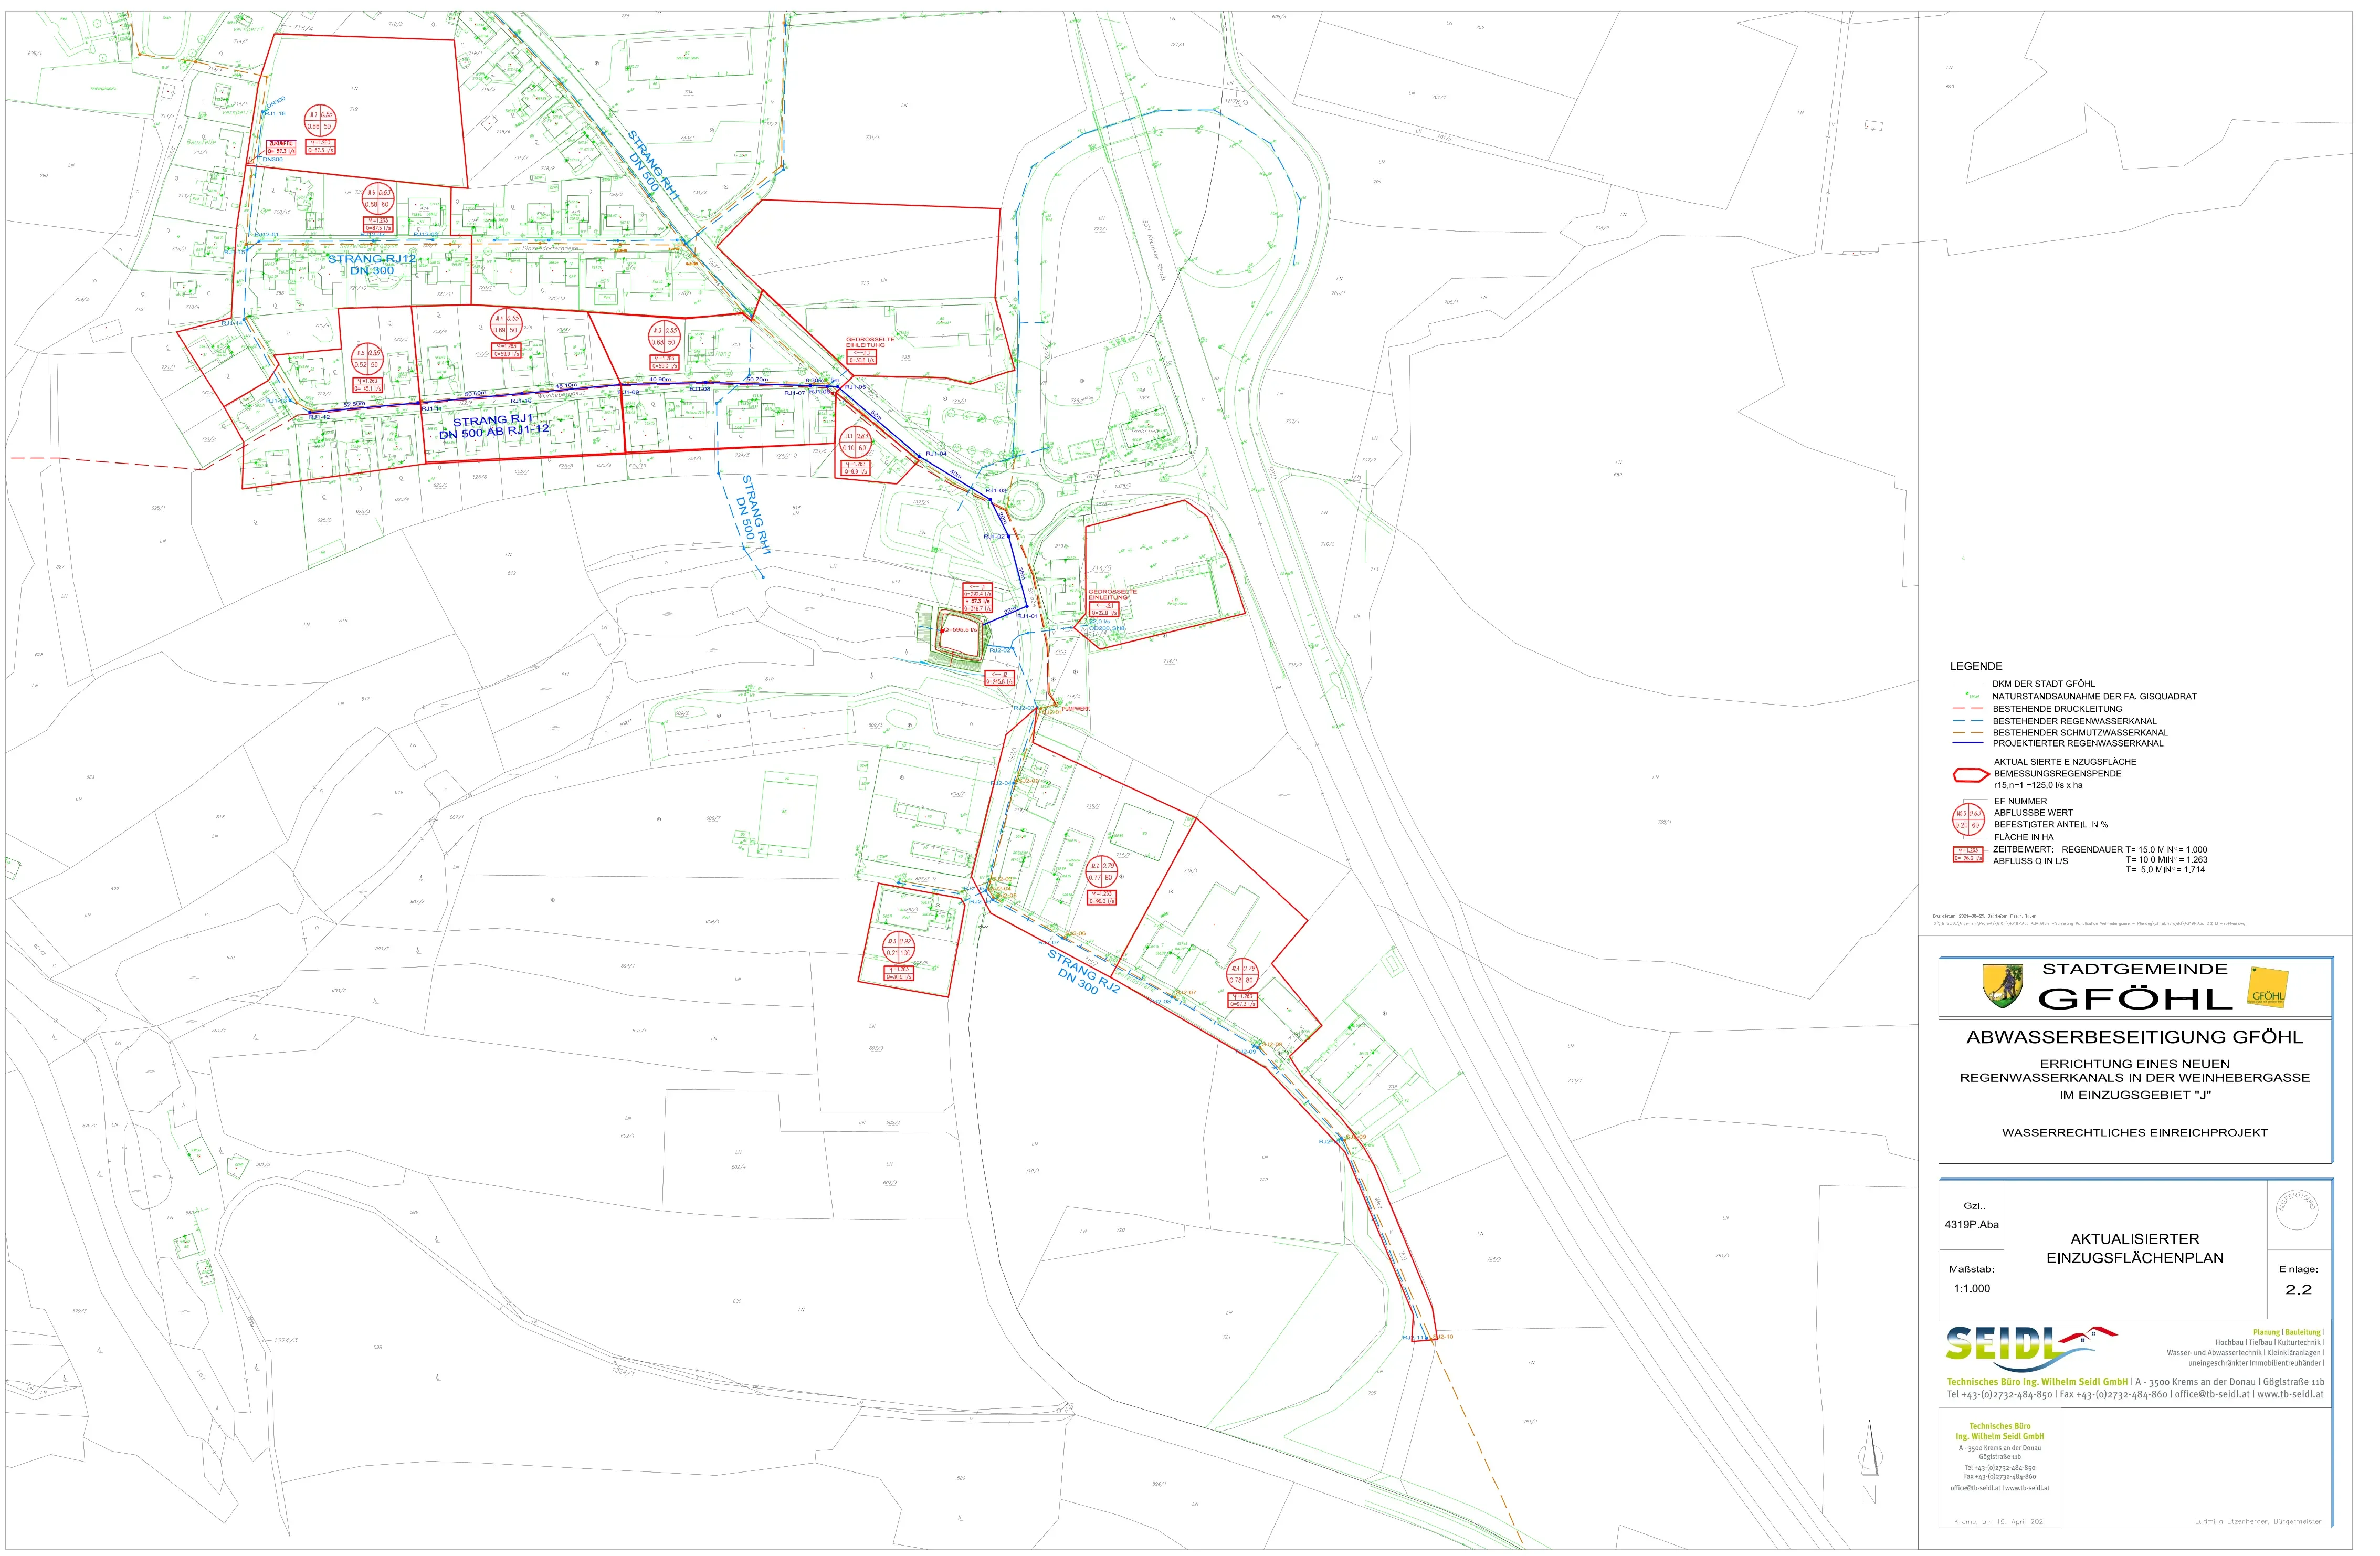Click the red Einzugsfläche polygon legend symbol
This screenshot has width=2380, height=1556.
[1971, 774]
